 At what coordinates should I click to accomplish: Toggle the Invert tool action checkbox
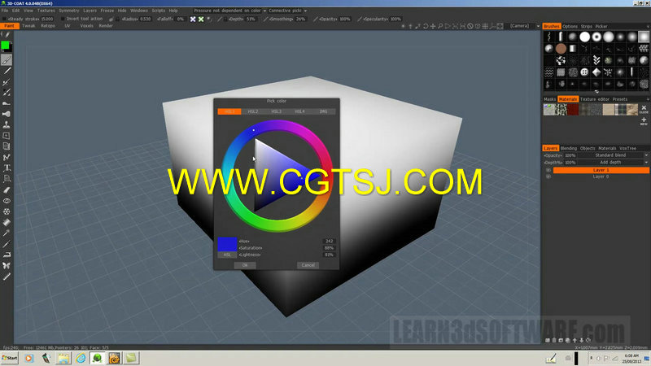pos(63,19)
